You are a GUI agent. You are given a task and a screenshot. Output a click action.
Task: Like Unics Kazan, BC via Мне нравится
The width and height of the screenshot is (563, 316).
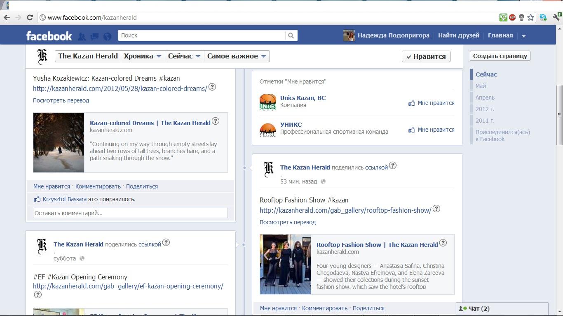click(432, 103)
